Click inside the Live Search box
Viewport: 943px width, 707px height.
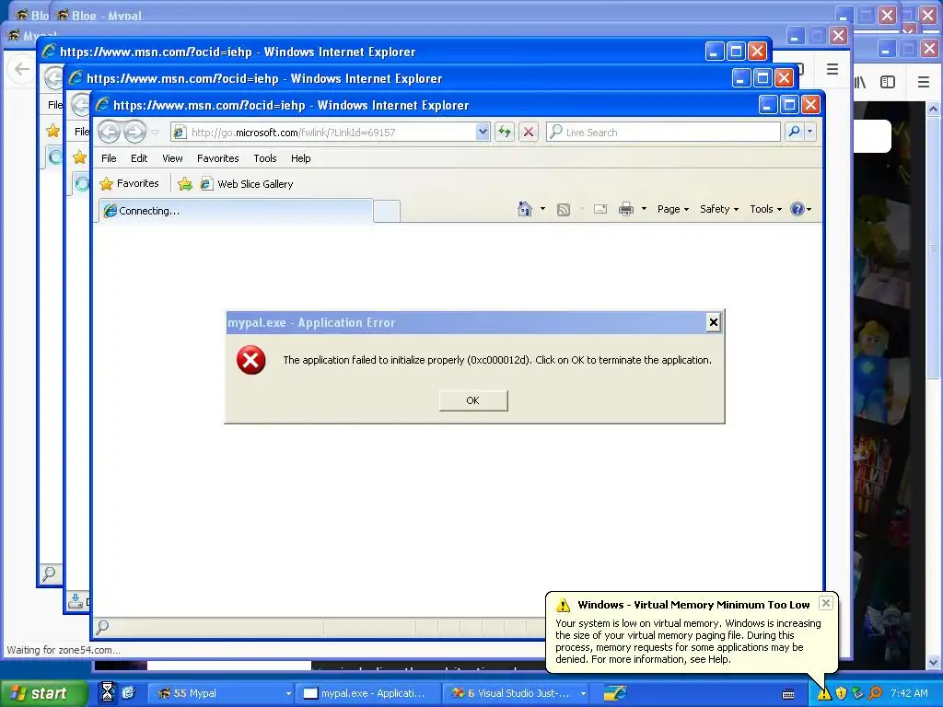point(663,133)
